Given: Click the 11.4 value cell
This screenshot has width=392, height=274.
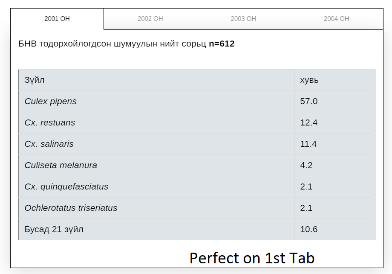Looking at the screenshot, I should click(308, 144).
